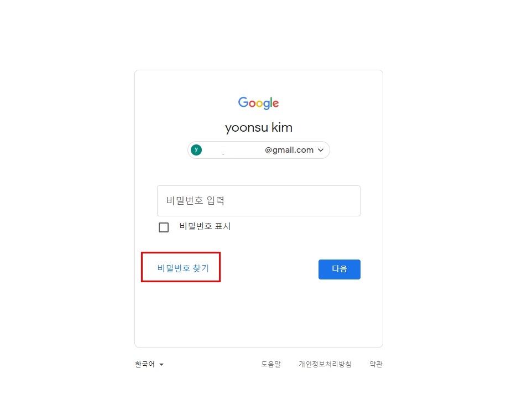
Task: Open the Google branding image
Action: click(x=258, y=103)
